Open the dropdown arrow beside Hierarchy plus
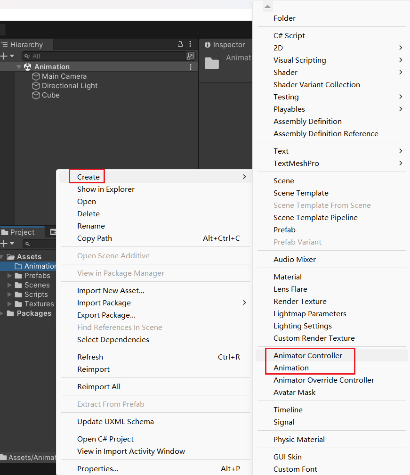Image resolution: width=410 pixels, height=475 pixels. coord(12,56)
